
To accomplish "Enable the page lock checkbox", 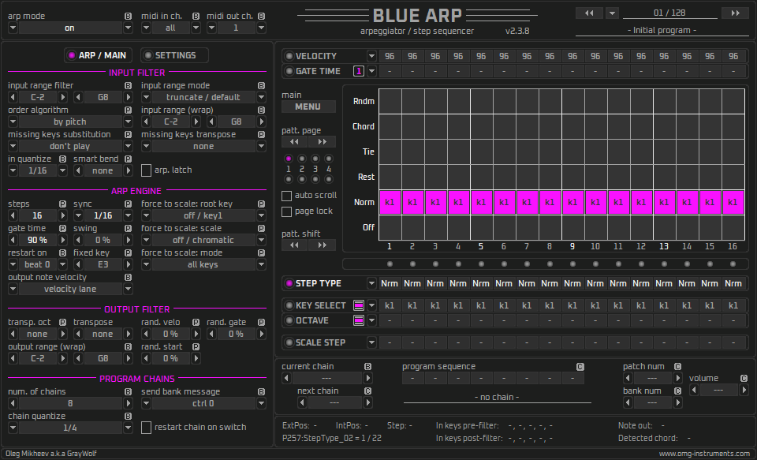I will pyautogui.click(x=287, y=211).
